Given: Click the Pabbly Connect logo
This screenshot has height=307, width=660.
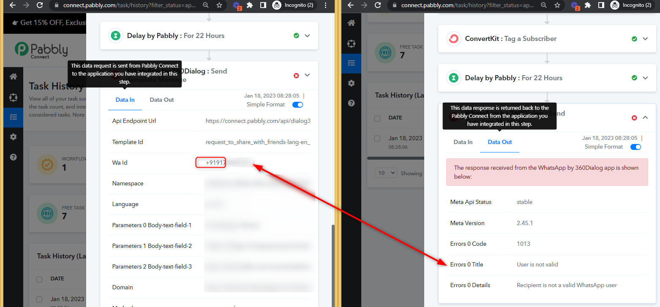Looking at the screenshot, I should tap(41, 50).
